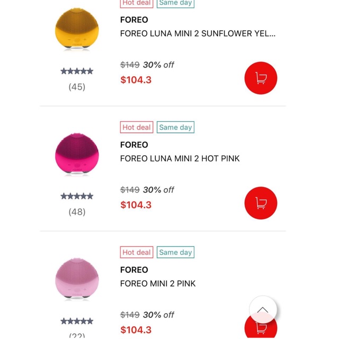Open the yellow FOREO device product image
Viewport: 339px width, 339px height.
pyautogui.click(x=77, y=28)
